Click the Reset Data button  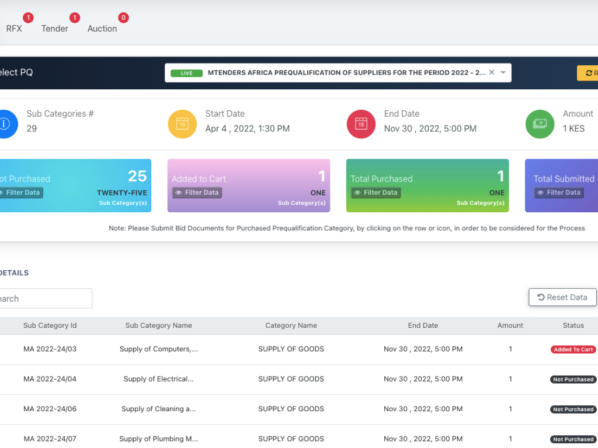(562, 297)
